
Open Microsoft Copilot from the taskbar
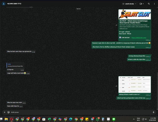pyautogui.click(x=60, y=119)
